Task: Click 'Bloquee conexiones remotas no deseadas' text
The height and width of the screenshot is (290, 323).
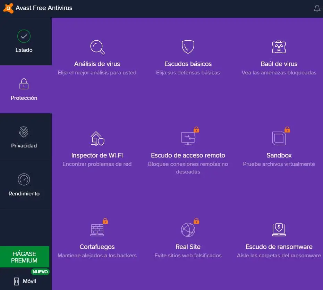Action: [x=188, y=168]
